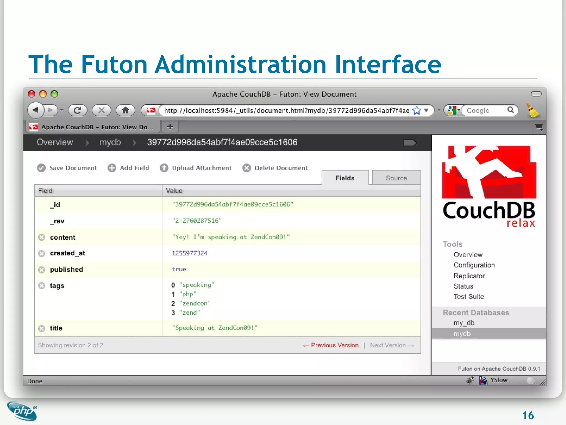
Task: Click tag entry "php"
Action: (188, 294)
